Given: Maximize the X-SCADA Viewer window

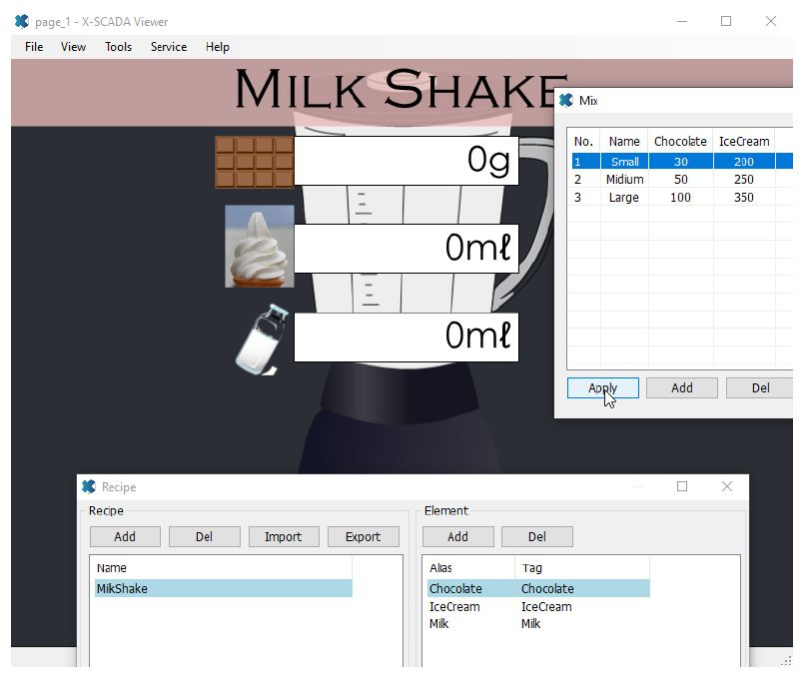Looking at the screenshot, I should 726,21.
